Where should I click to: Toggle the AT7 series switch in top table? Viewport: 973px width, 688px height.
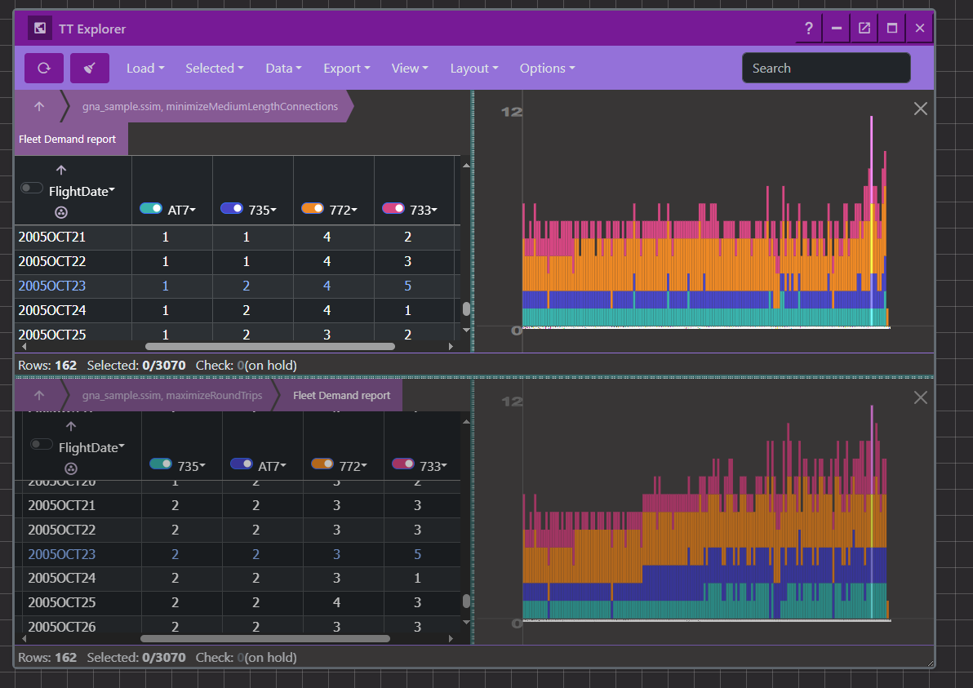151,209
